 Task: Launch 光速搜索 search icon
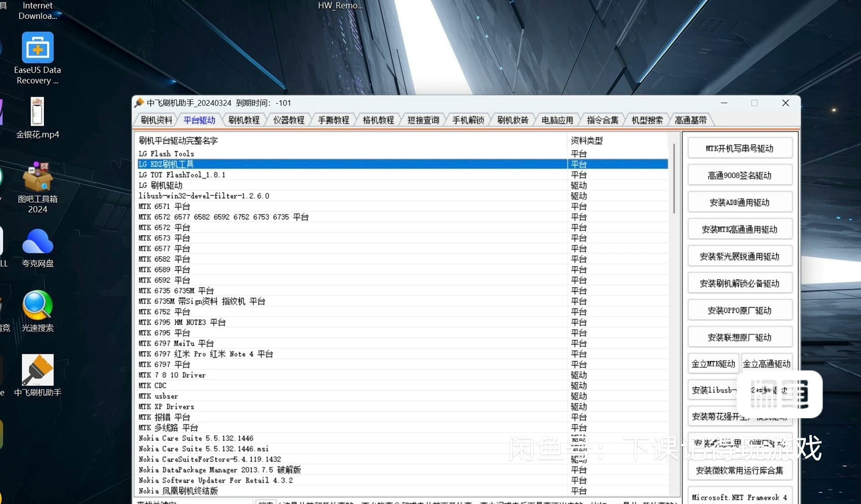click(x=37, y=306)
